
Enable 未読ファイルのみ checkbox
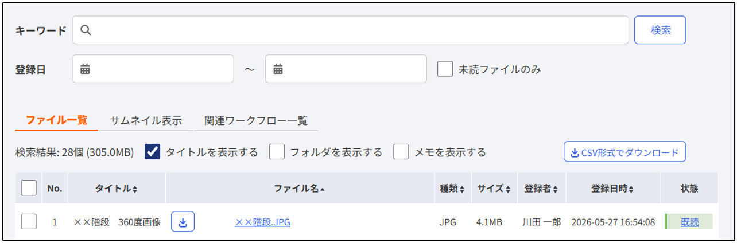(445, 69)
